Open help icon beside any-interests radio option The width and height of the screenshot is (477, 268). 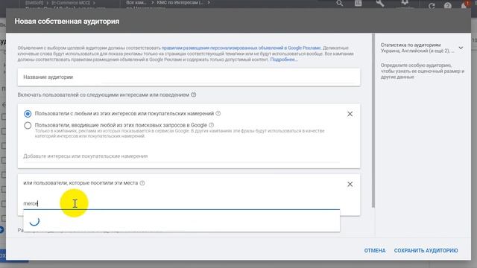[x=218, y=114]
